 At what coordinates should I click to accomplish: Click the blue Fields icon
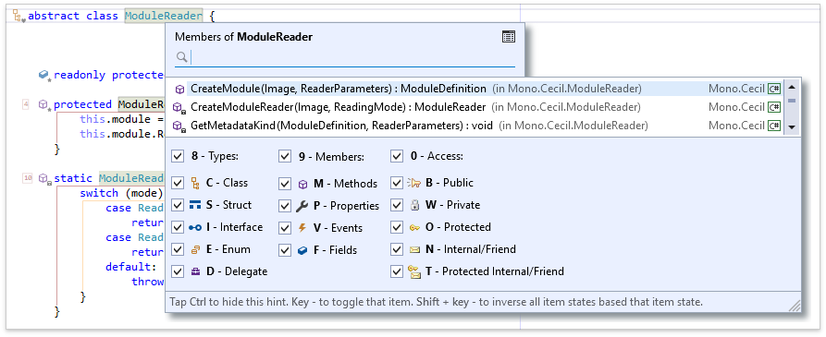302,250
